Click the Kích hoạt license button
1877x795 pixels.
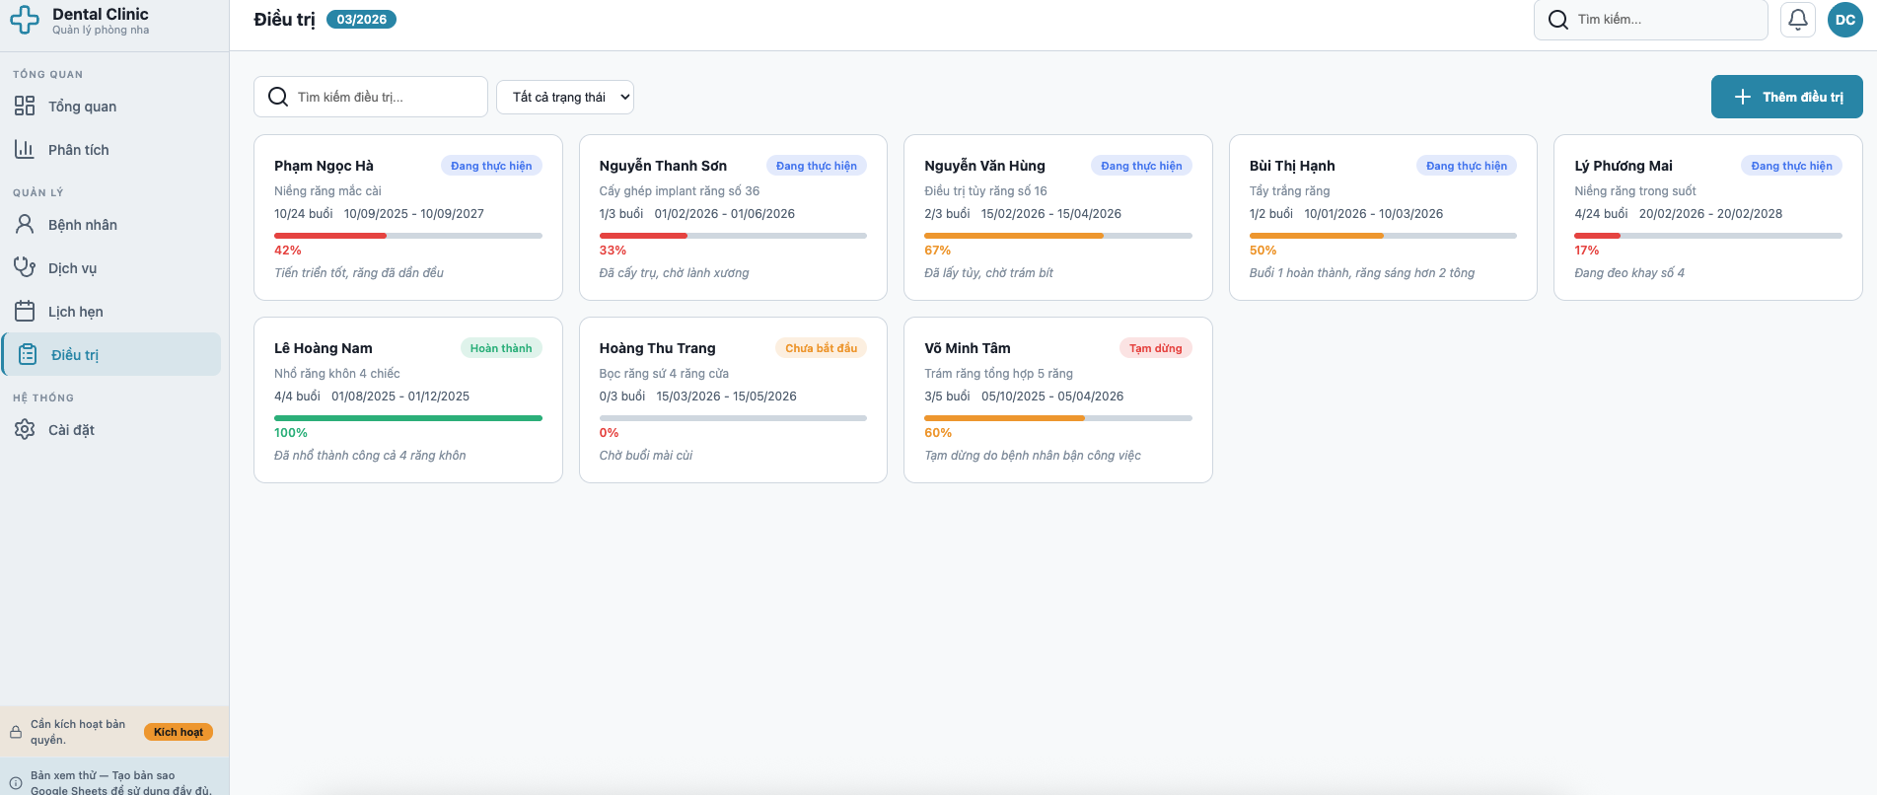point(179,732)
